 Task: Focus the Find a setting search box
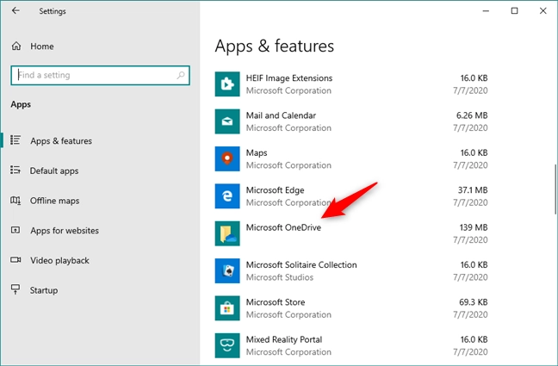click(101, 75)
